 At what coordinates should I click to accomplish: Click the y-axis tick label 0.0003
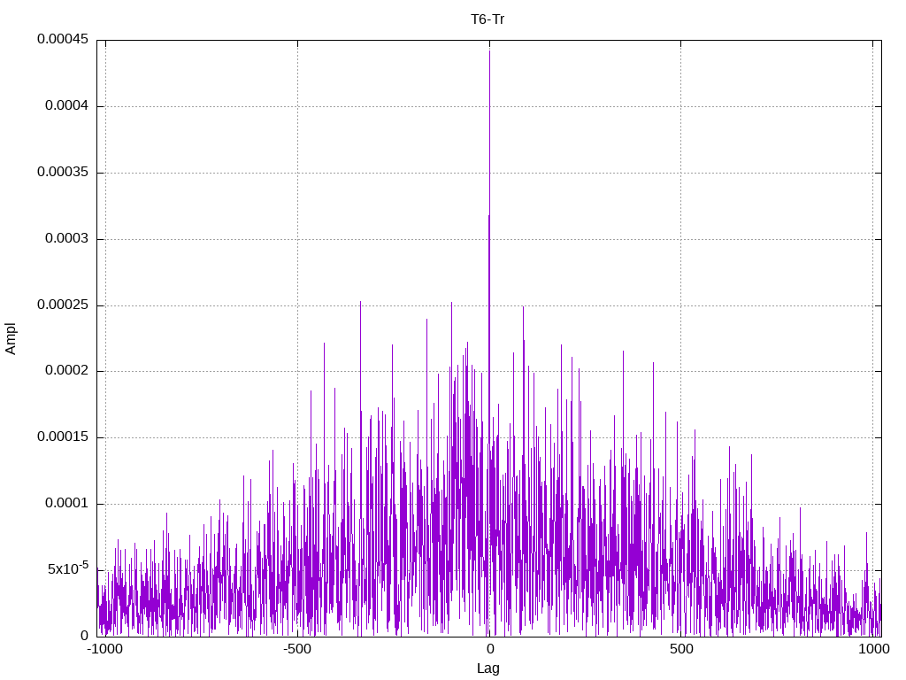click(67, 239)
